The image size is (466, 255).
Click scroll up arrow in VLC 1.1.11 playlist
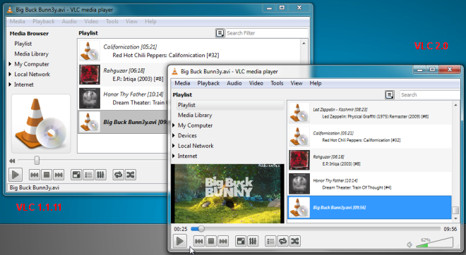pos(304,43)
